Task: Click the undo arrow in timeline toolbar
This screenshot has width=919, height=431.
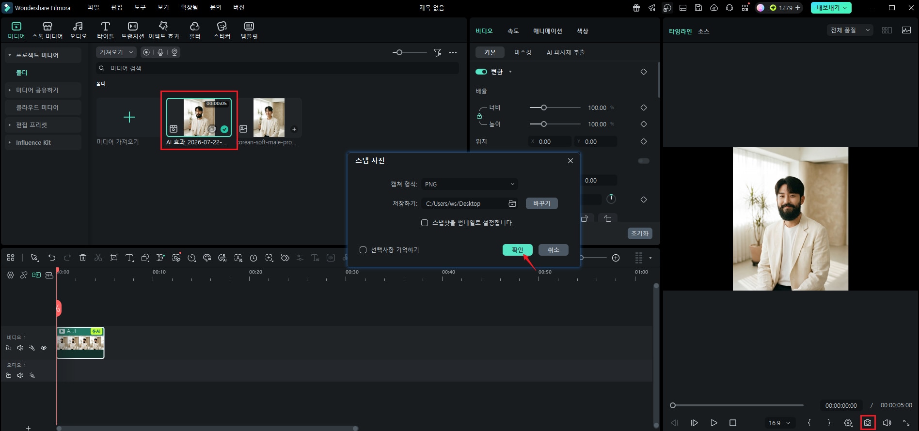Action: pos(52,258)
